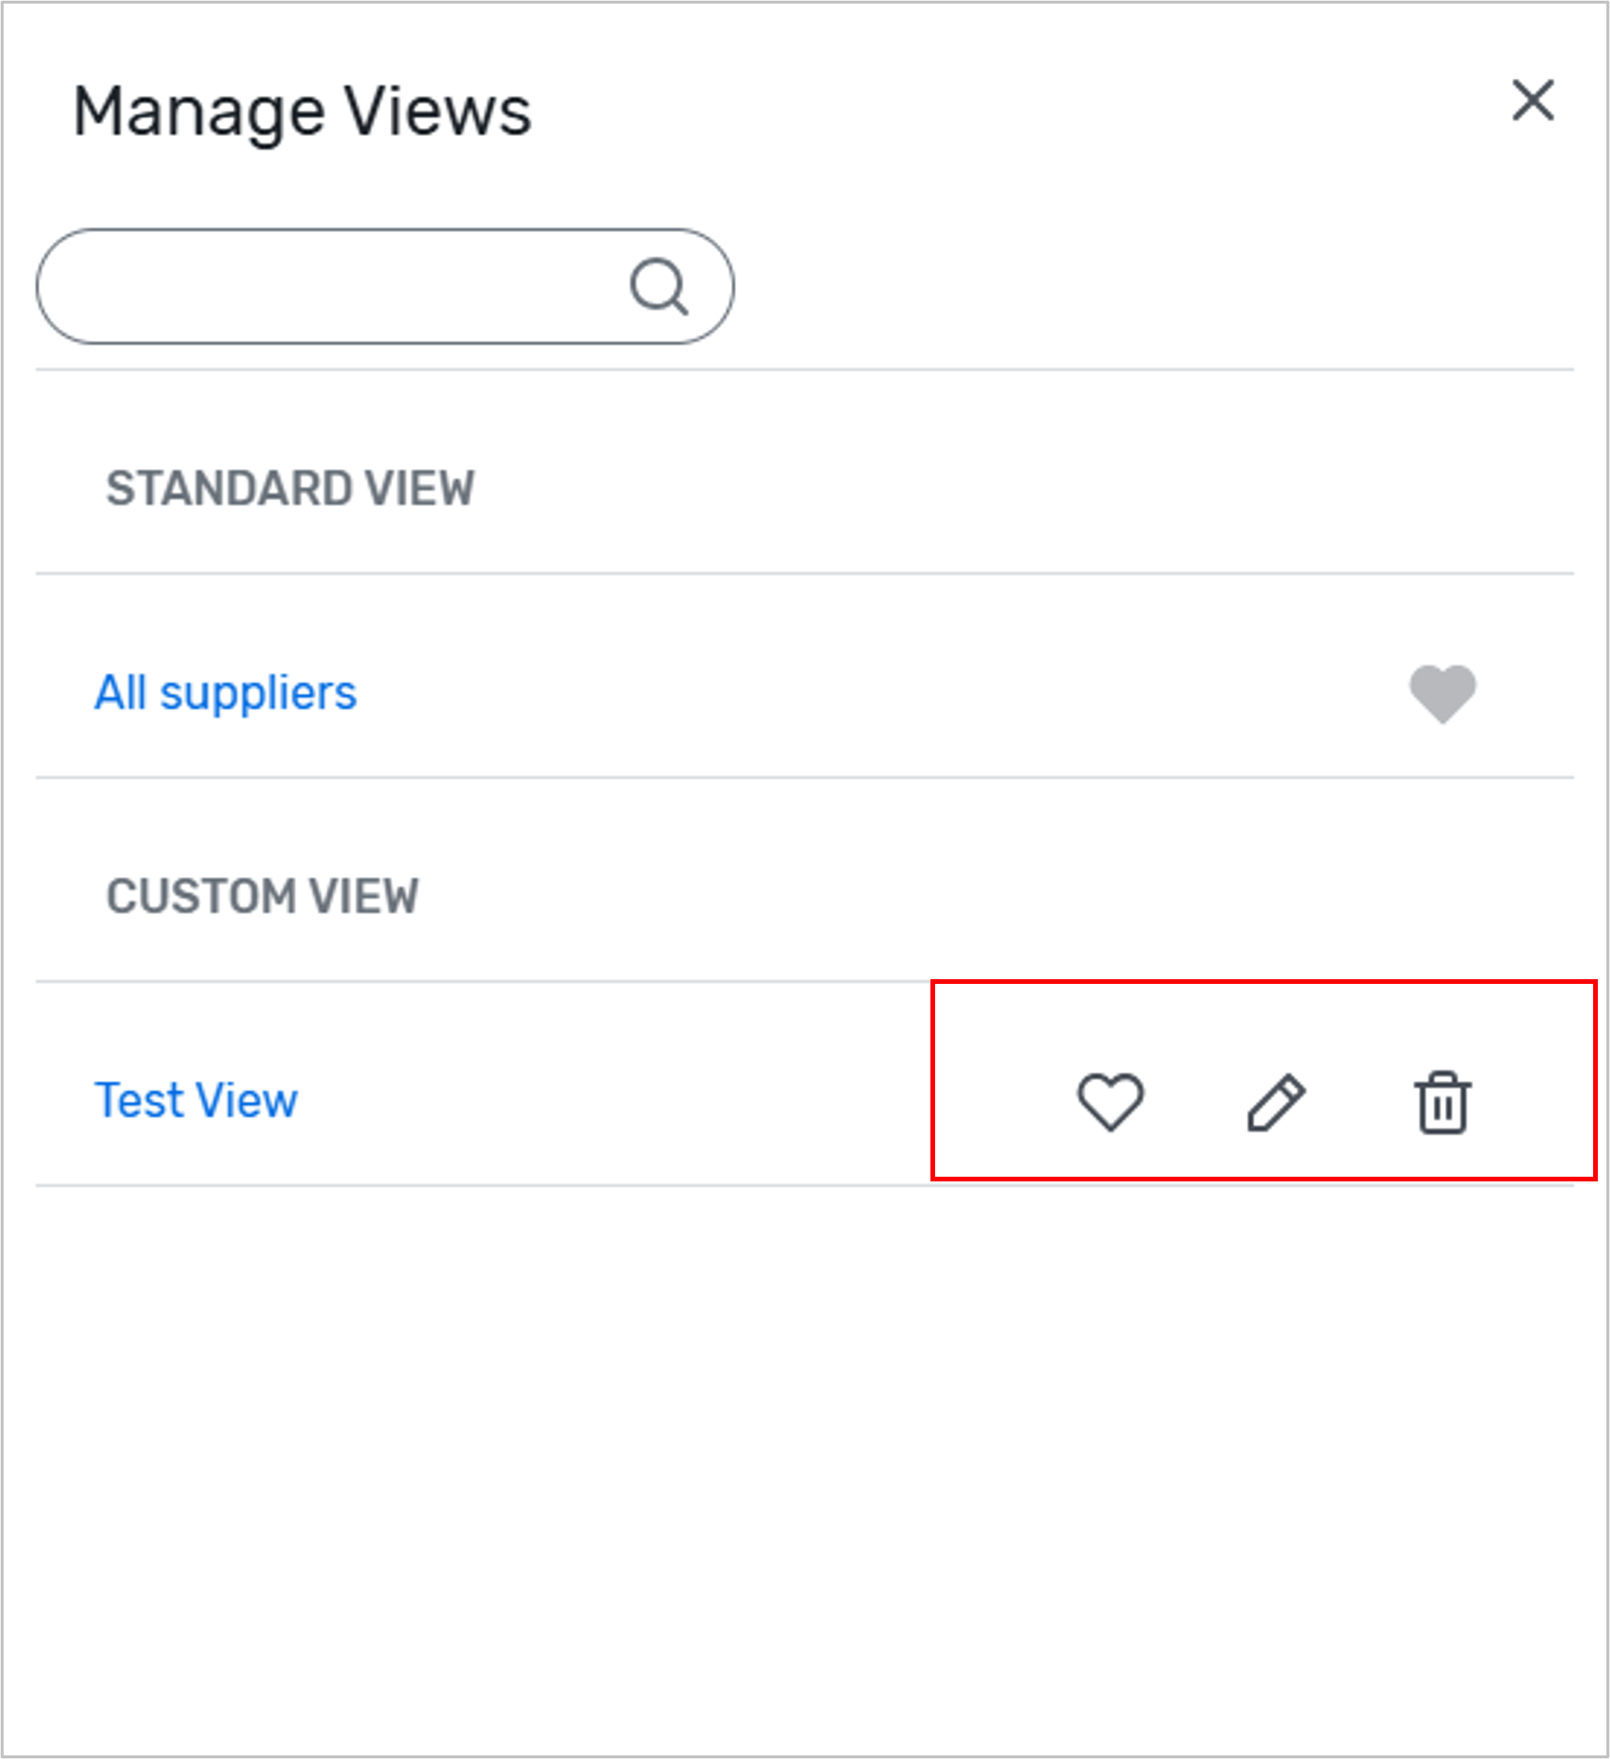Click the Manage Views title
The image size is (1610, 1759).
click(x=301, y=111)
